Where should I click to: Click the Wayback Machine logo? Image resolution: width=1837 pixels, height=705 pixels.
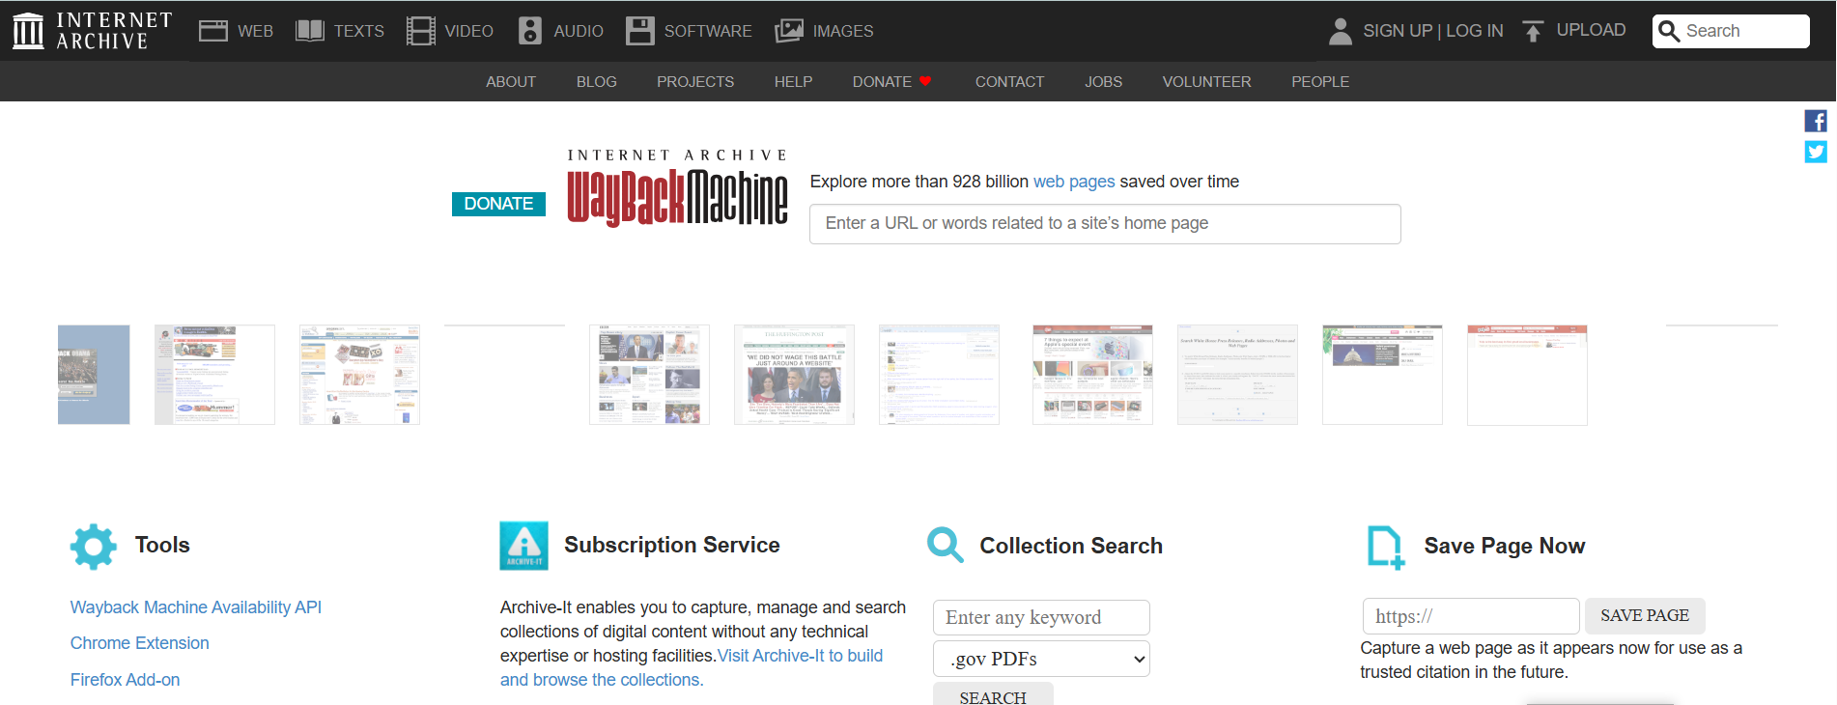677,188
